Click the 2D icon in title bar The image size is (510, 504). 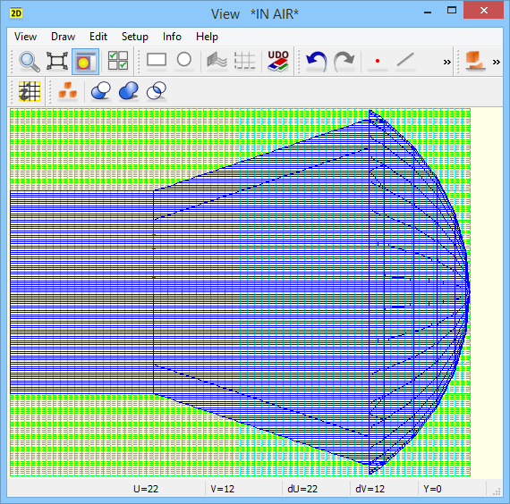(16, 13)
